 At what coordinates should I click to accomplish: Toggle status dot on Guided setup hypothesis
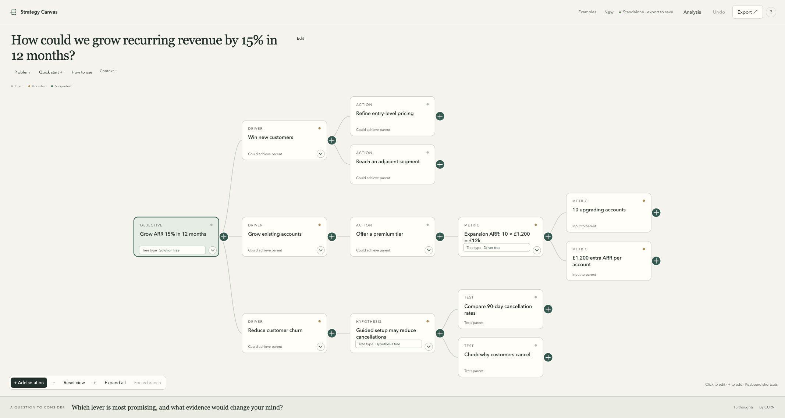[427, 321]
